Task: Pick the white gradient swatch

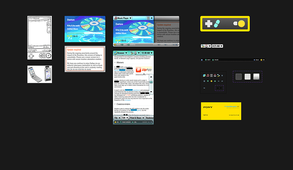Action: point(256,76)
